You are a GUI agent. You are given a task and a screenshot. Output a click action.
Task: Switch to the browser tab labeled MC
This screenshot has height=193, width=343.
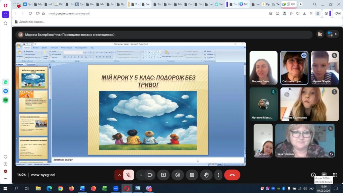point(244,4)
